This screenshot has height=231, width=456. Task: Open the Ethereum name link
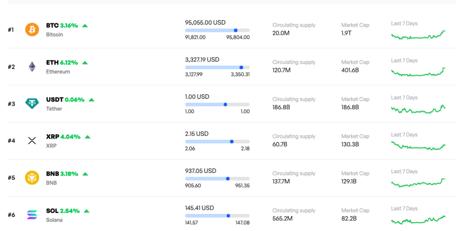(x=58, y=72)
